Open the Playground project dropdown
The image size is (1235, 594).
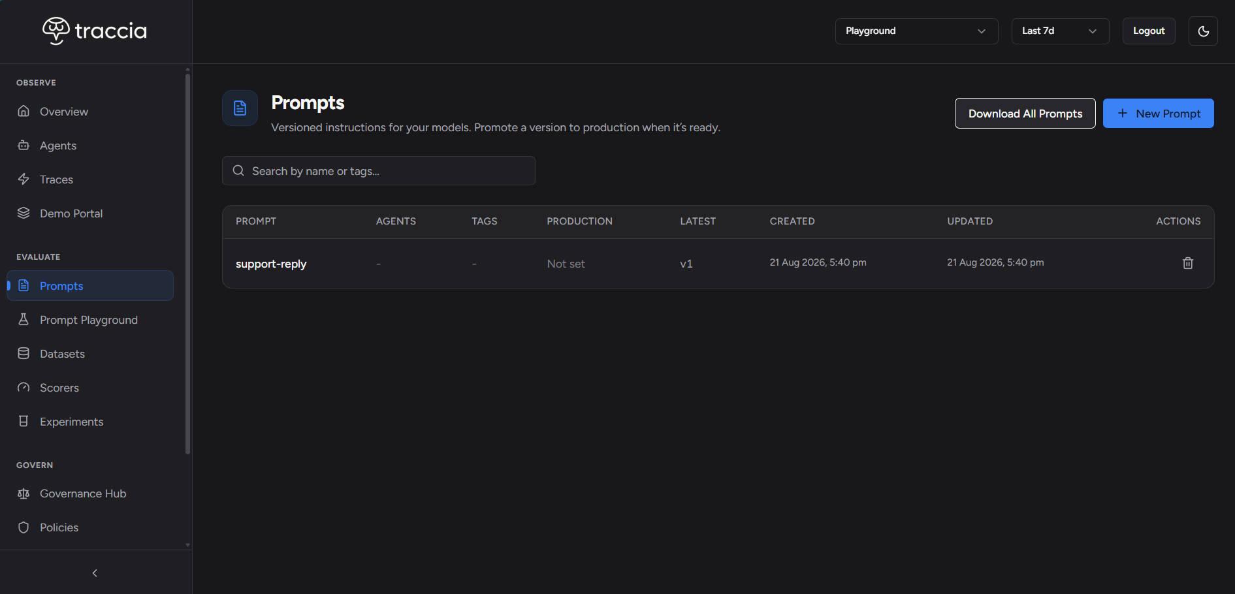(x=916, y=31)
